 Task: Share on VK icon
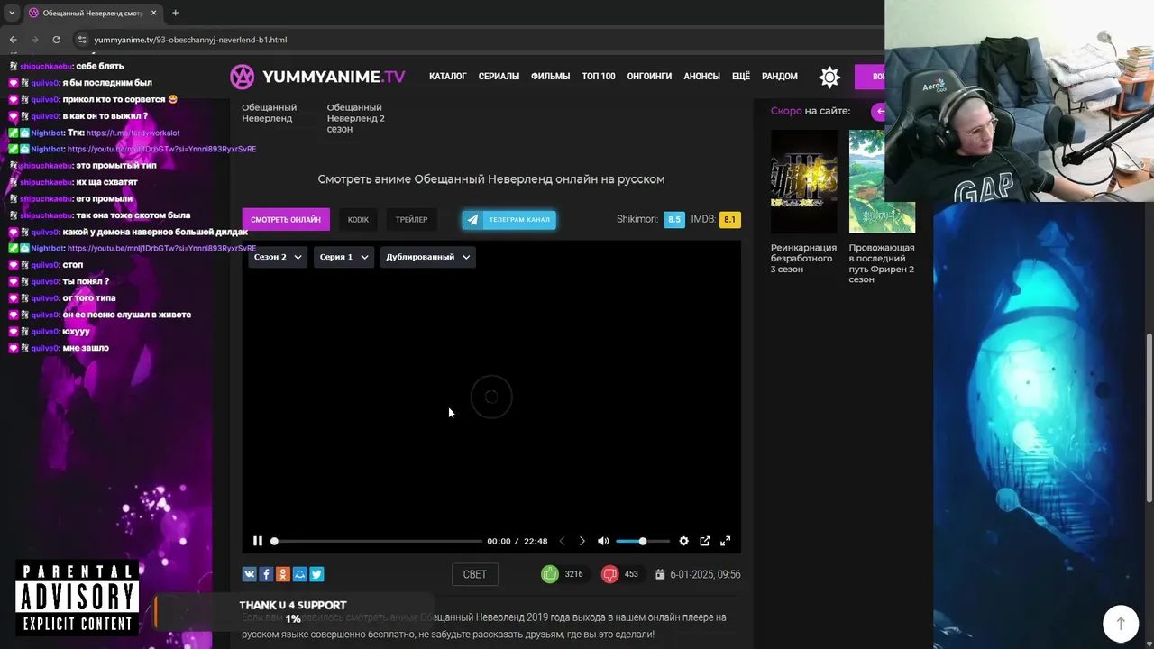pos(249,574)
